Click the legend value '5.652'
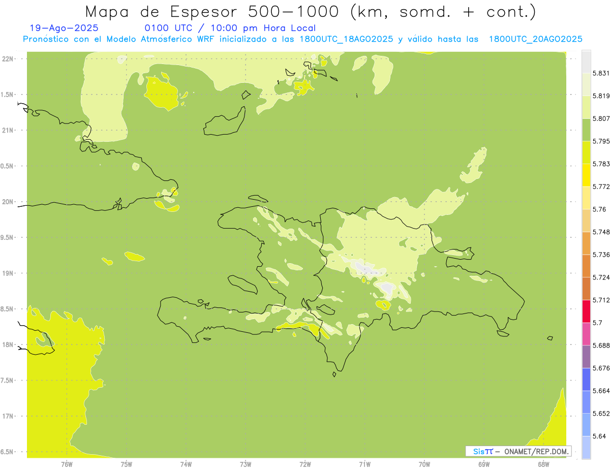This screenshot has width=610, height=471. pyautogui.click(x=601, y=414)
